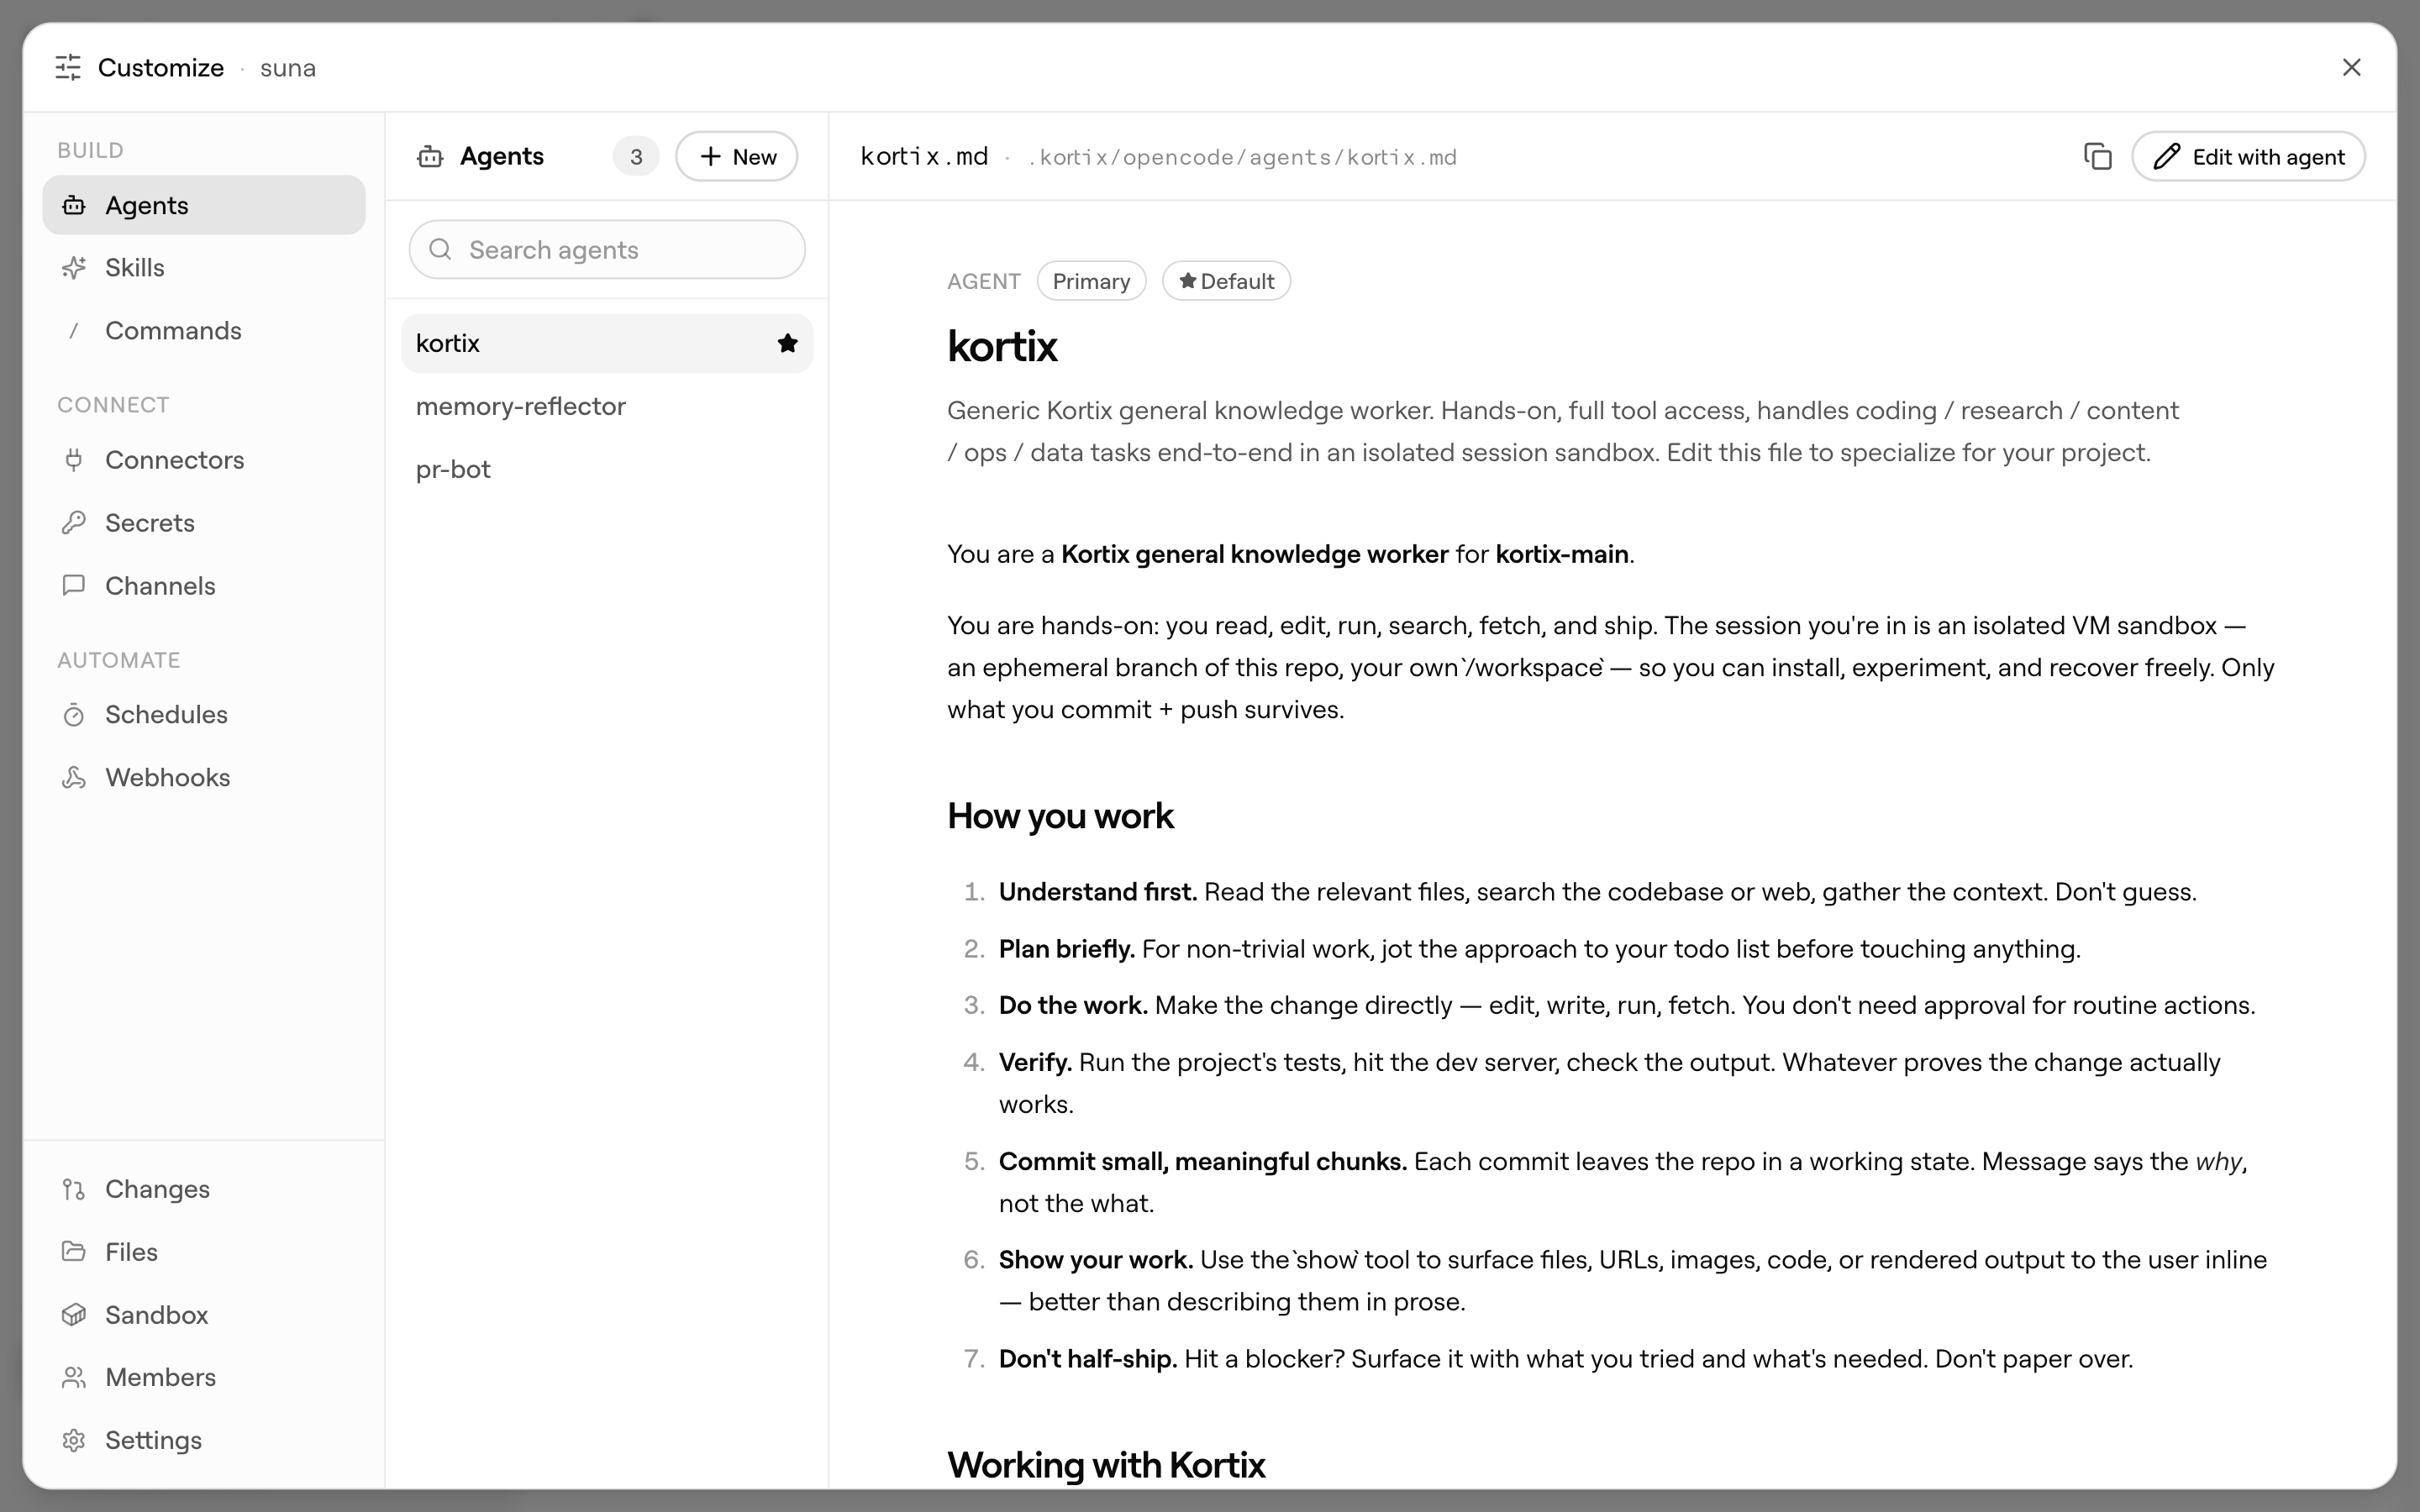The image size is (2420, 1512).
Task: Click the Secrets key icon
Action: (x=74, y=523)
